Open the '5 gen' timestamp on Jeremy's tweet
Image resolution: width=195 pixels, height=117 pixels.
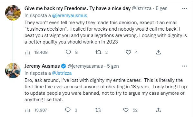tap(113, 66)
